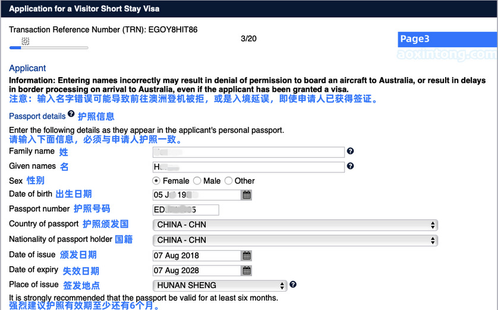The height and width of the screenshot is (310, 498).
Task: Open the Date of issue calendar picker
Action: pos(247,255)
